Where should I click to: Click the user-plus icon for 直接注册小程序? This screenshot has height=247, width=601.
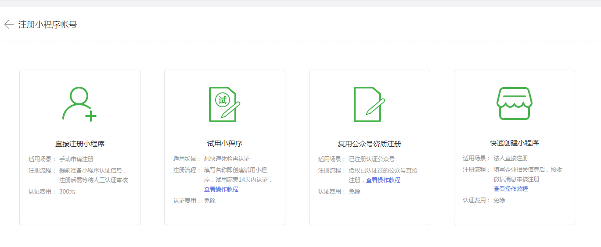click(79, 104)
